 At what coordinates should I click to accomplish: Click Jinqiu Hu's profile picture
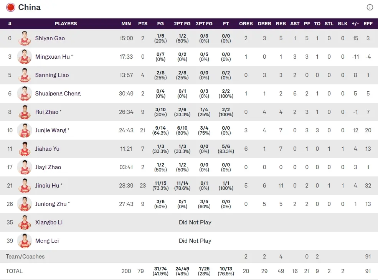(x=25, y=186)
